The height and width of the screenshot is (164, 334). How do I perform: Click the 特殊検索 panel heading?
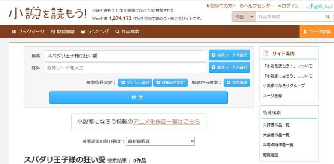pos(271,113)
